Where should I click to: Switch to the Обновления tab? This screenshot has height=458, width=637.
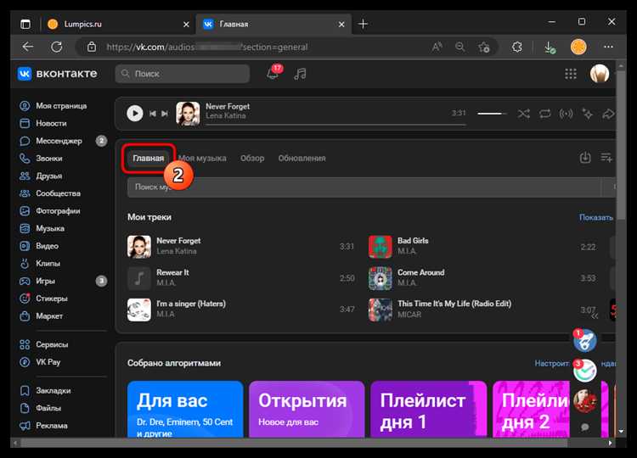pos(302,159)
